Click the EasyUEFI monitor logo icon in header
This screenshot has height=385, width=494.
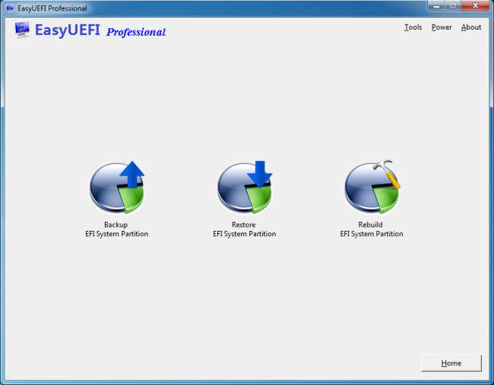pos(22,30)
